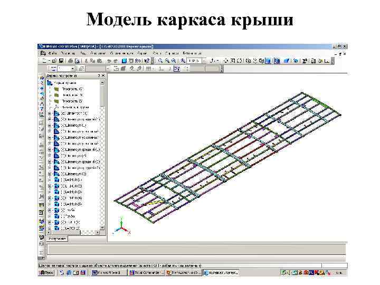
Task: Expand the second toolbar overflow chevron
Action: point(222,69)
